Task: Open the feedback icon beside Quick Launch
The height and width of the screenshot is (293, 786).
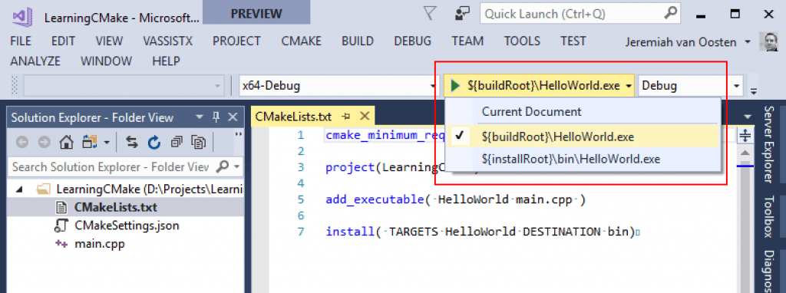Action: (461, 14)
